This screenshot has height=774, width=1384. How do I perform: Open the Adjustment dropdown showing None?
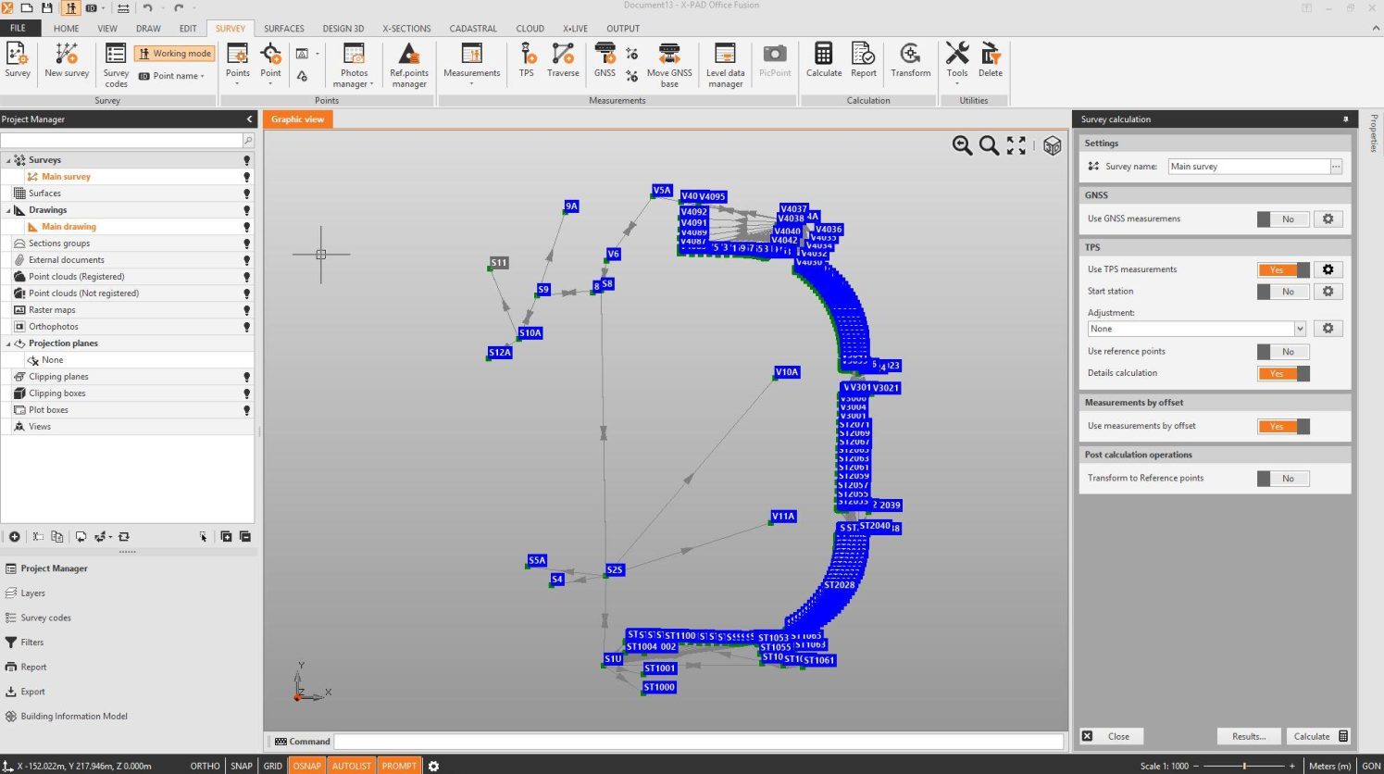click(1299, 328)
